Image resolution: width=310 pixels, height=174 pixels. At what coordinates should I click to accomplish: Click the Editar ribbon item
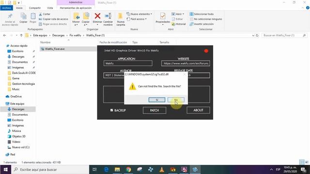[x=177, y=19]
